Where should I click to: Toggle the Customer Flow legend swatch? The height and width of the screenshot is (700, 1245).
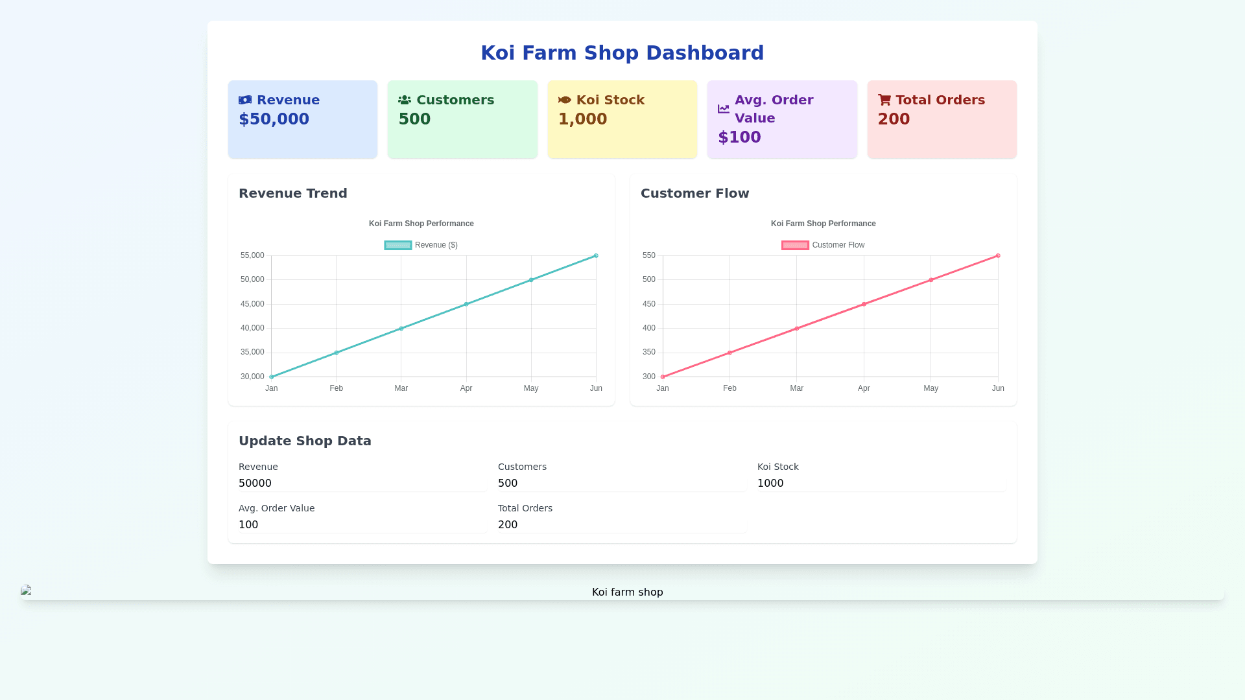pos(795,245)
